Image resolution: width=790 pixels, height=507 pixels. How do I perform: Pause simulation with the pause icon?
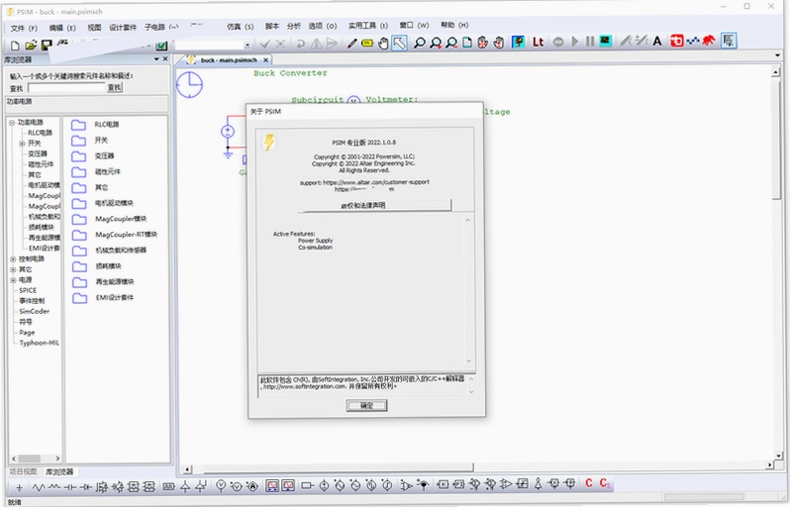pyautogui.click(x=590, y=42)
